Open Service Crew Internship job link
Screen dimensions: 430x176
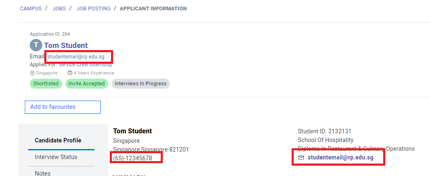coord(85,65)
